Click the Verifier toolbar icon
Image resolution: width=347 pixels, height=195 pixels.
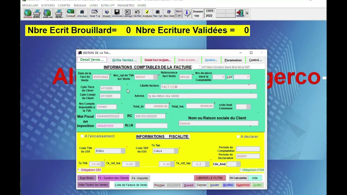click(137, 14)
